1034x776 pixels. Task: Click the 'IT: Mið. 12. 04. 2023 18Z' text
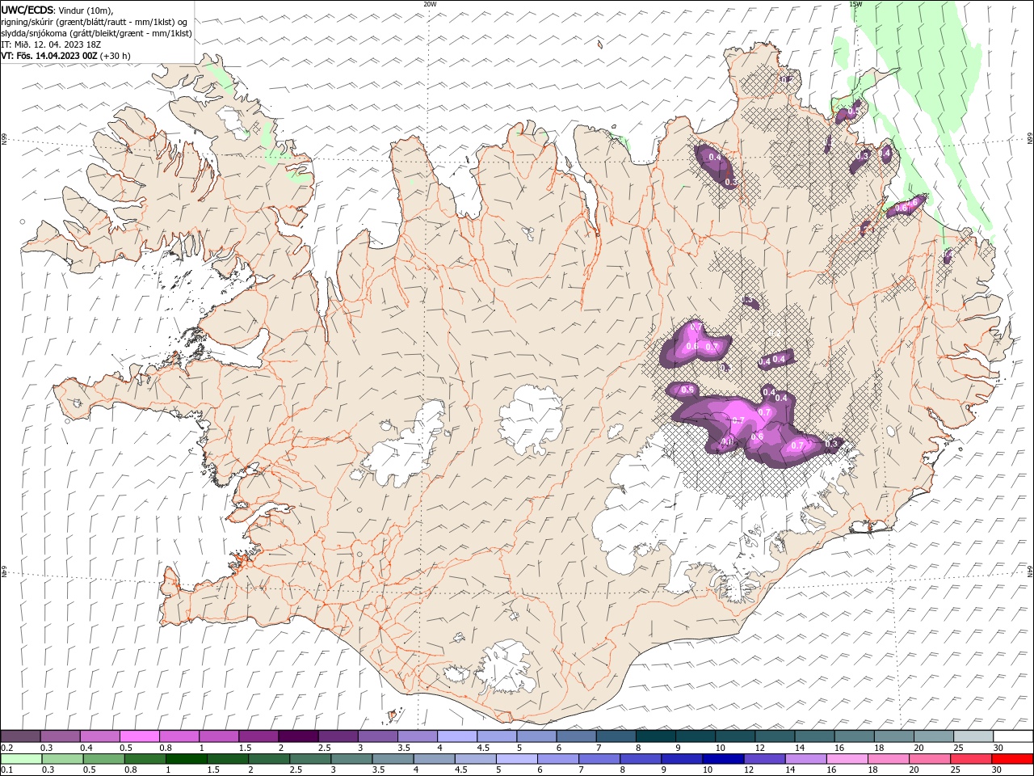(x=51, y=44)
